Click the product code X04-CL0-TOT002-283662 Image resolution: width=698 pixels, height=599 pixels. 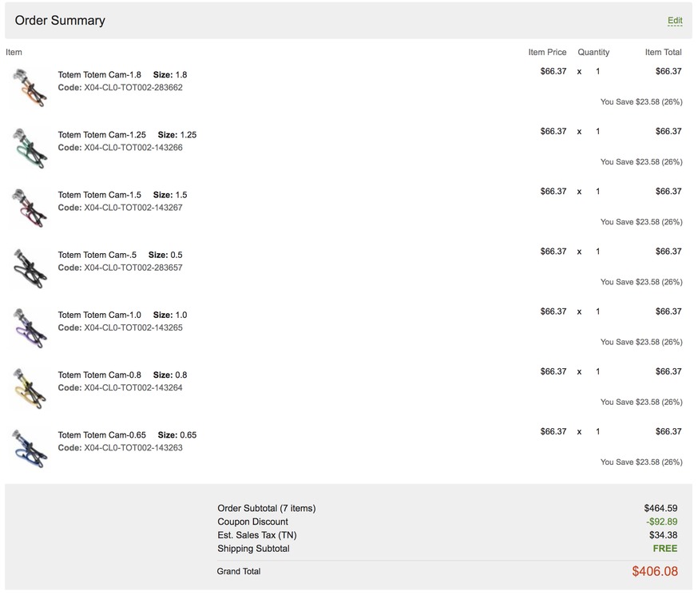[133, 88]
